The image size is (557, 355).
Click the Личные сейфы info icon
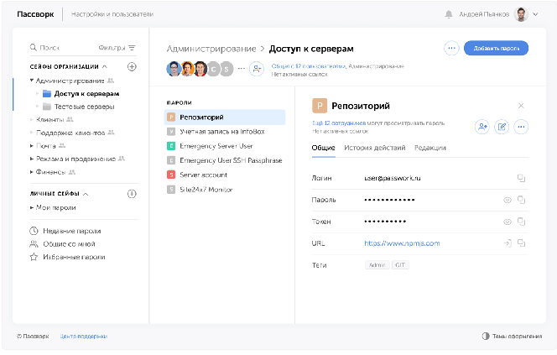(x=132, y=194)
